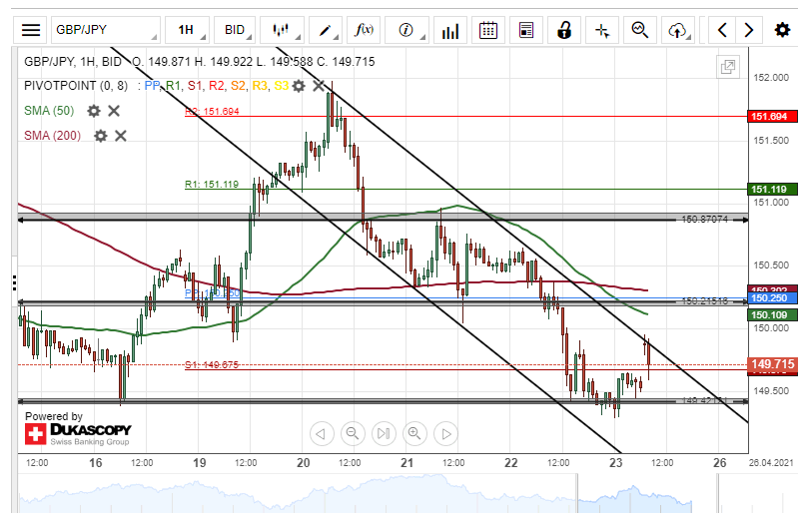Open chart settings gear in toolbar
Image resolution: width=807 pixels, height=524 pixels.
pos(782,30)
